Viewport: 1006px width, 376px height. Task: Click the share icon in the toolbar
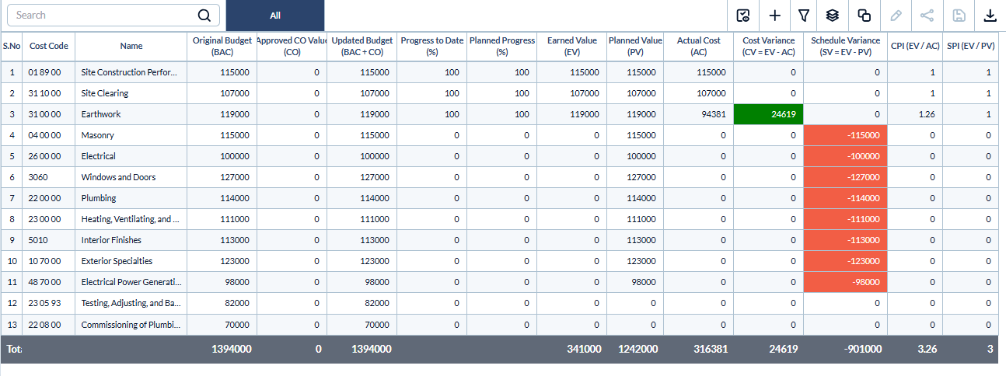[927, 16]
